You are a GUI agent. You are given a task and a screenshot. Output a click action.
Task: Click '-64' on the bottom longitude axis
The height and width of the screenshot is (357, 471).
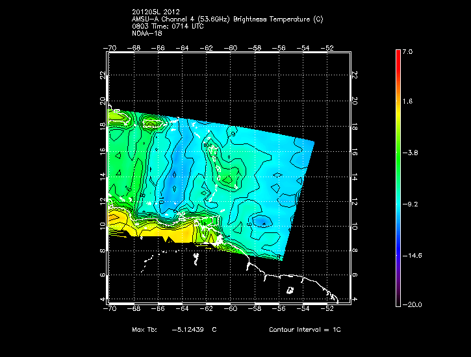182,309
